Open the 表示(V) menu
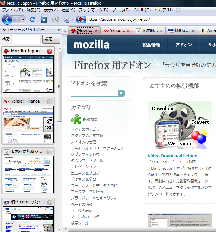This screenshot has height=233, width=216. click(x=51, y=10)
